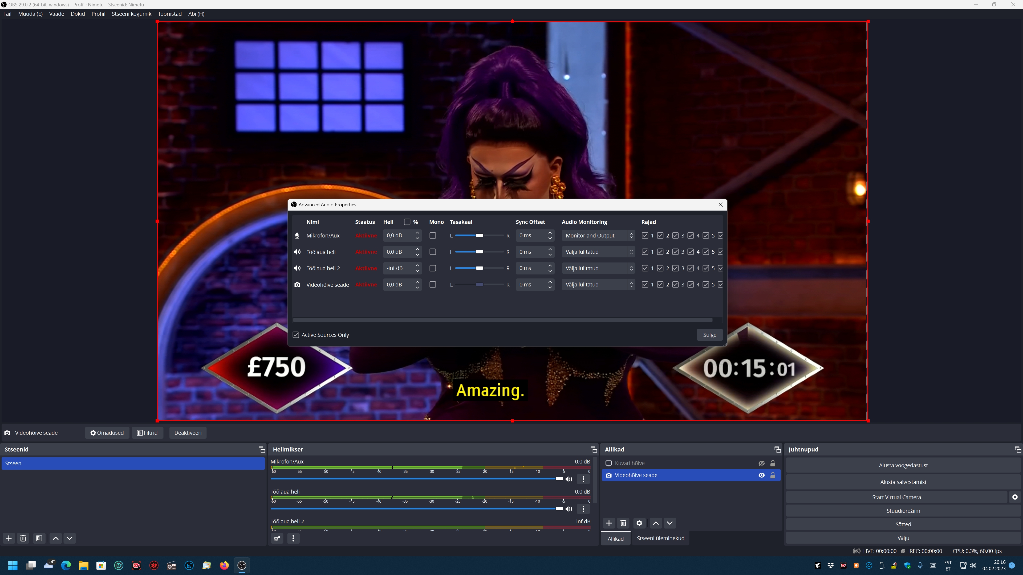This screenshot has height=575, width=1023.
Task: Move scene up arrow in Stseenid panel
Action: pos(56,538)
